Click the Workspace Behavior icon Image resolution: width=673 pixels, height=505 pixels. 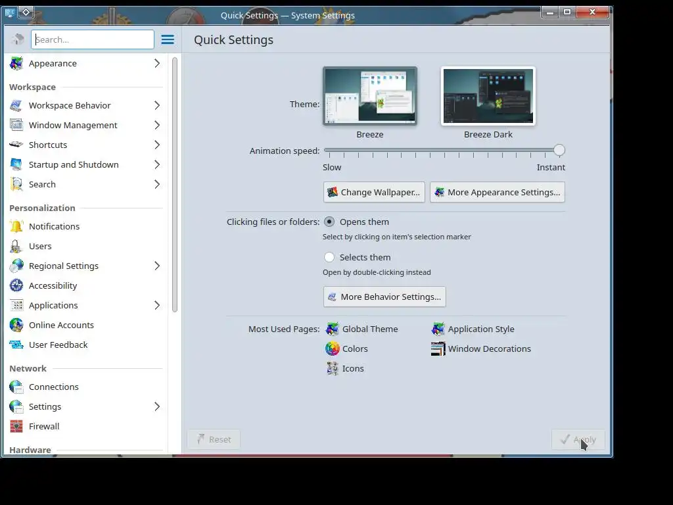(16, 106)
